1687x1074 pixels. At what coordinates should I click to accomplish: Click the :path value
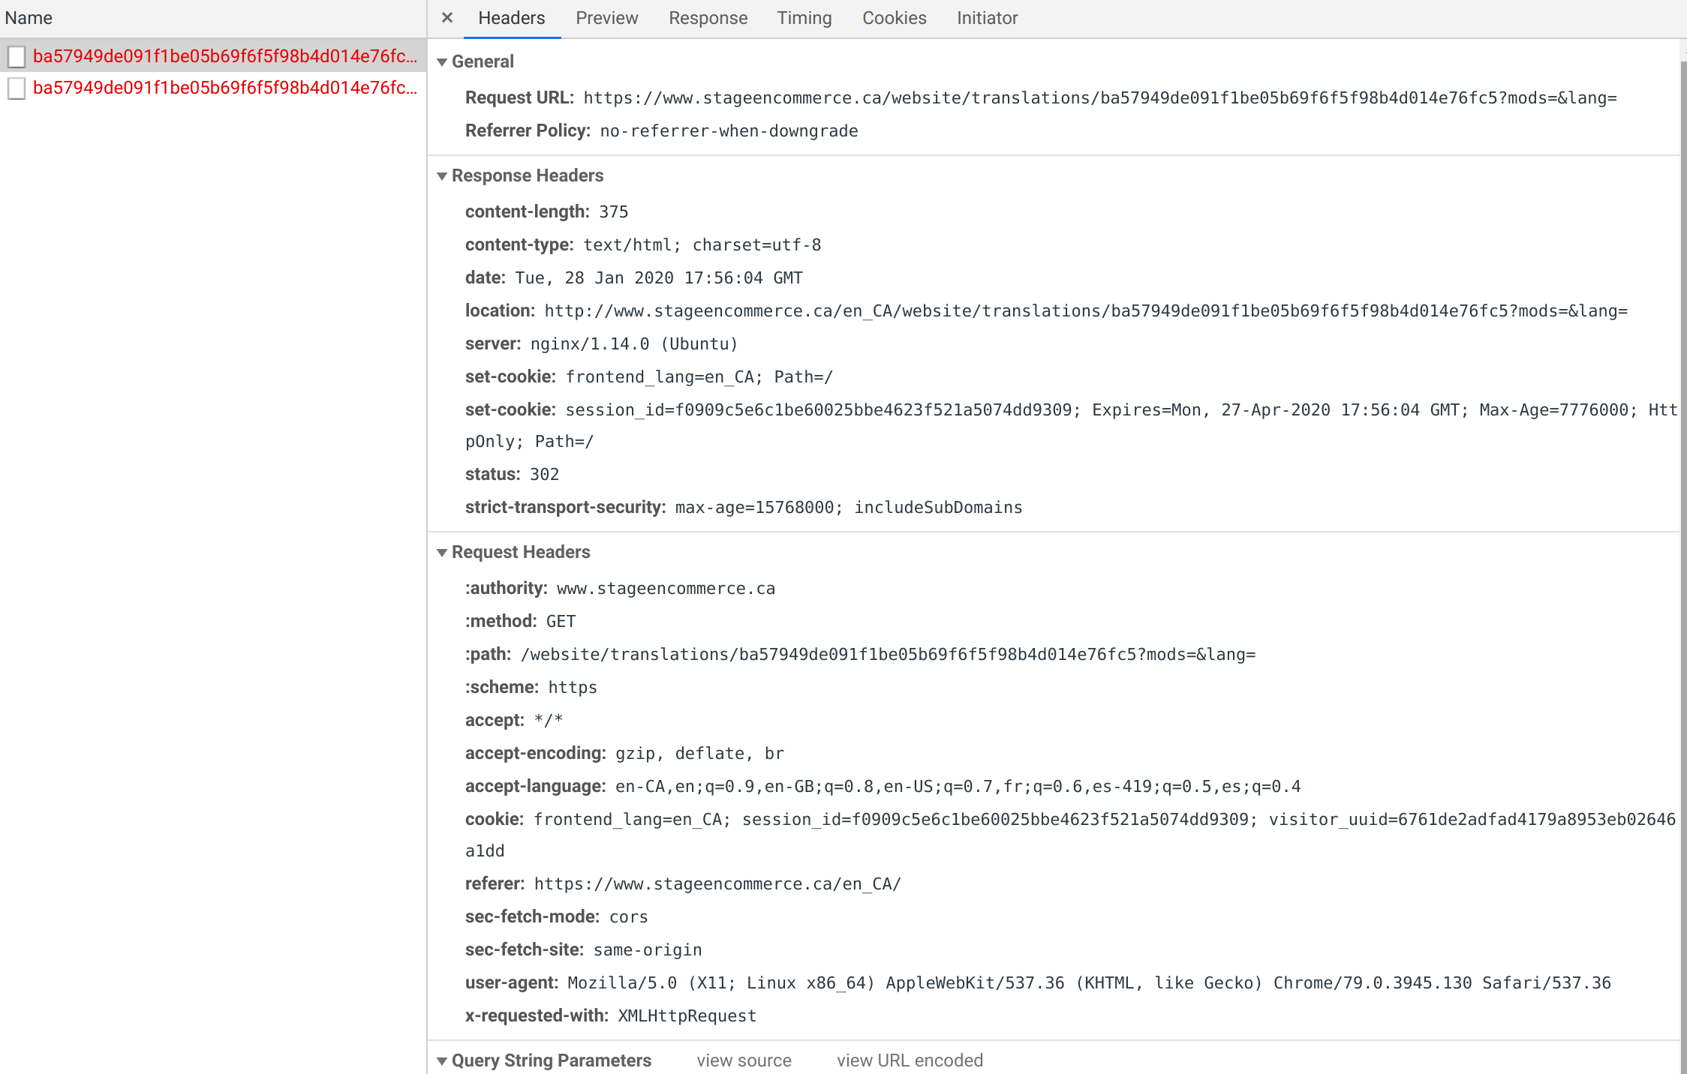coord(888,655)
